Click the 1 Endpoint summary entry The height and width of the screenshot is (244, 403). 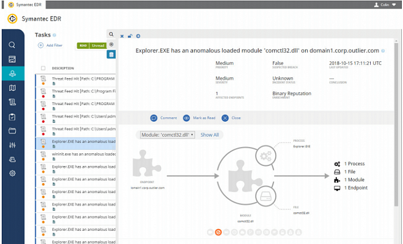[351, 188]
